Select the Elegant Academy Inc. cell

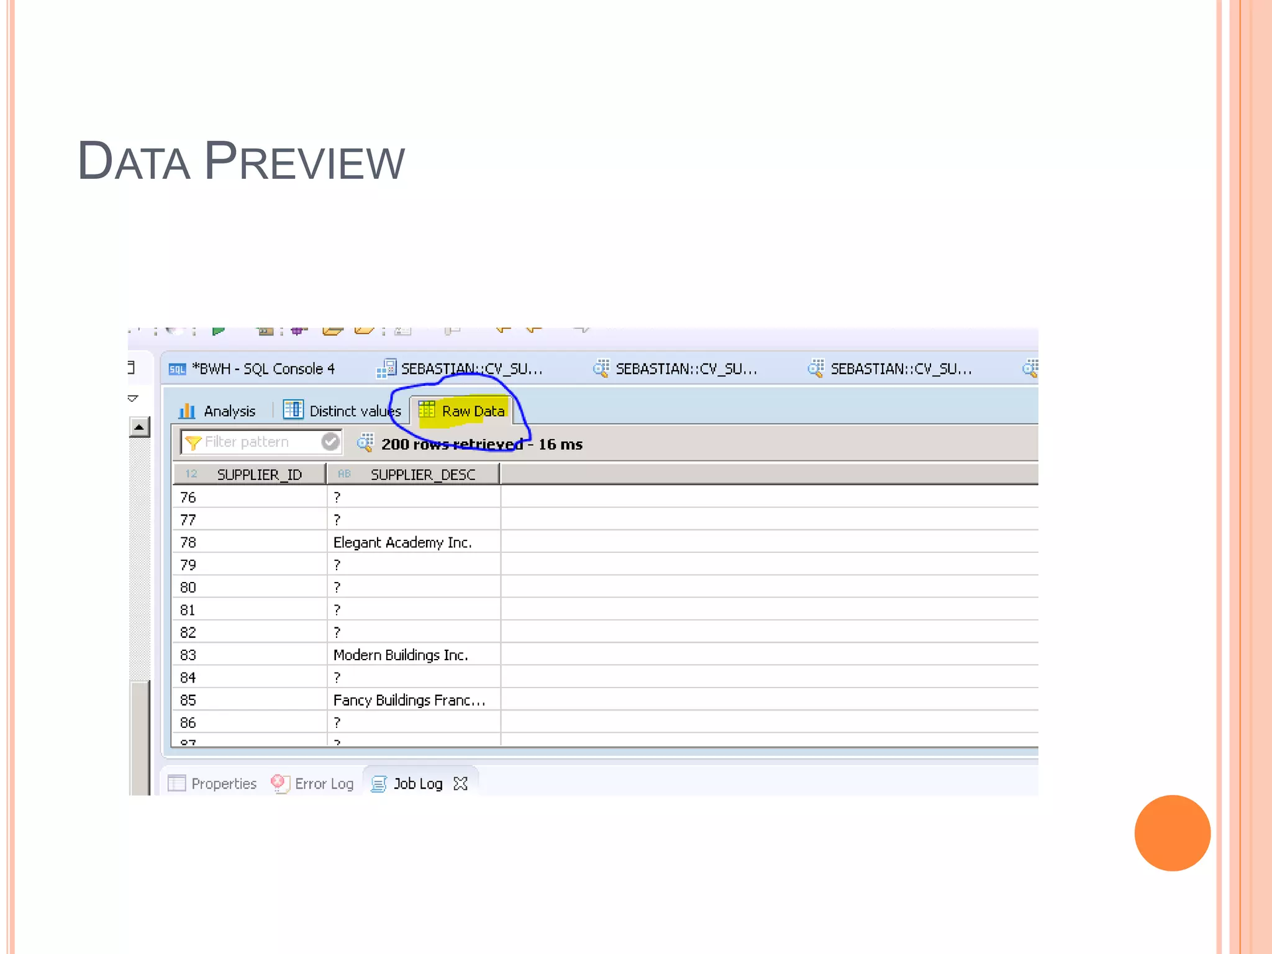pyautogui.click(x=414, y=542)
